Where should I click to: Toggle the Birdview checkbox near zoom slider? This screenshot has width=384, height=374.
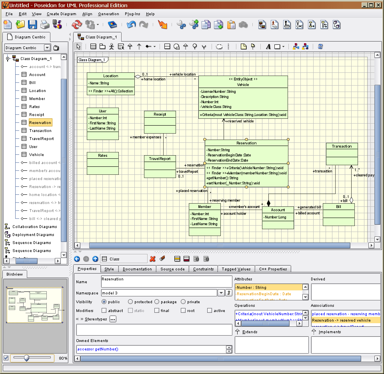coord(6,358)
